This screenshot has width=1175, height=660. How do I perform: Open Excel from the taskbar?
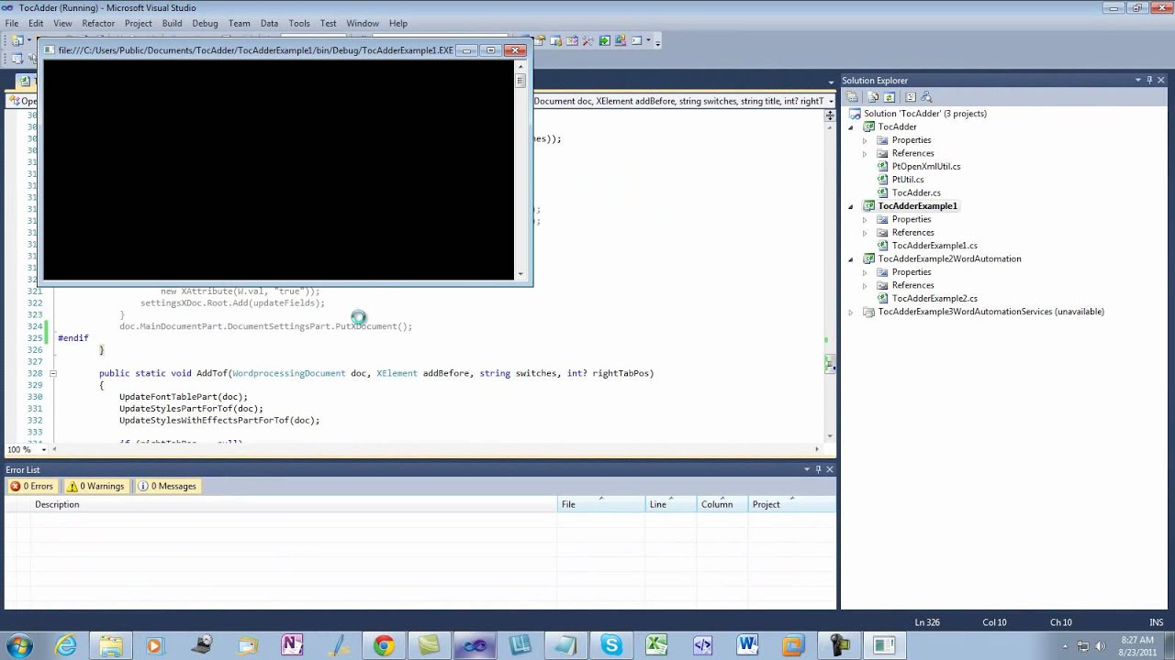[656, 645]
